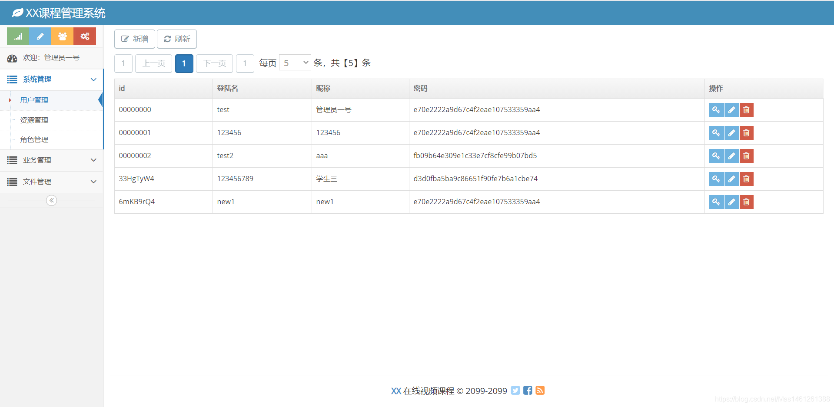Open the XX footer link
Screen dimensions: 834x407
[x=396, y=391]
